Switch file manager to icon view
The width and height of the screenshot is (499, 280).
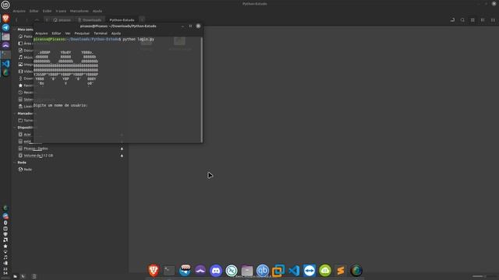pyautogui.click(x=472, y=20)
